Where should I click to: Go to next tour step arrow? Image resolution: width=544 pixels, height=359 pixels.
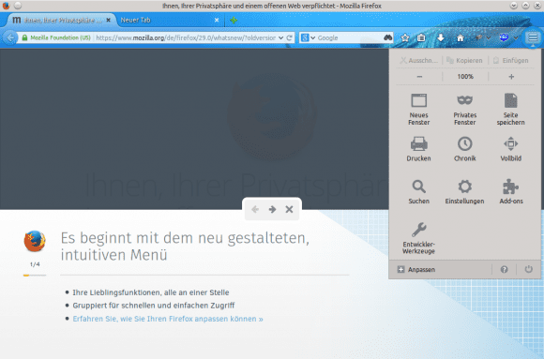pos(272,209)
